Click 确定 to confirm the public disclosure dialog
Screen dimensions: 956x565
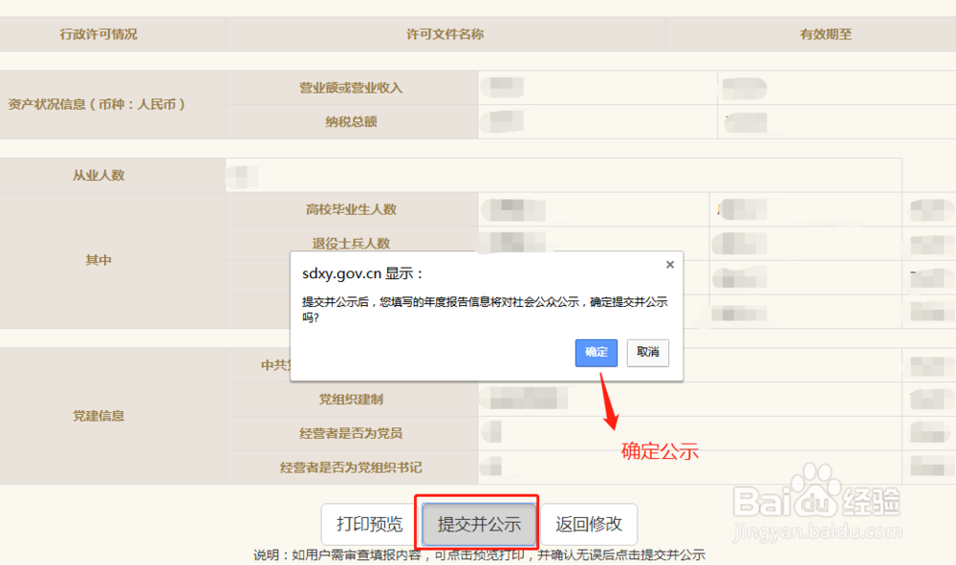[596, 353]
